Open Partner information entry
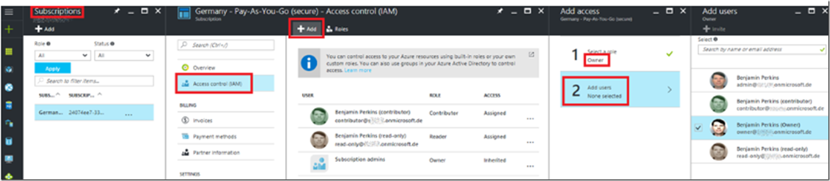This screenshot has height=181, width=830. tap(211, 153)
